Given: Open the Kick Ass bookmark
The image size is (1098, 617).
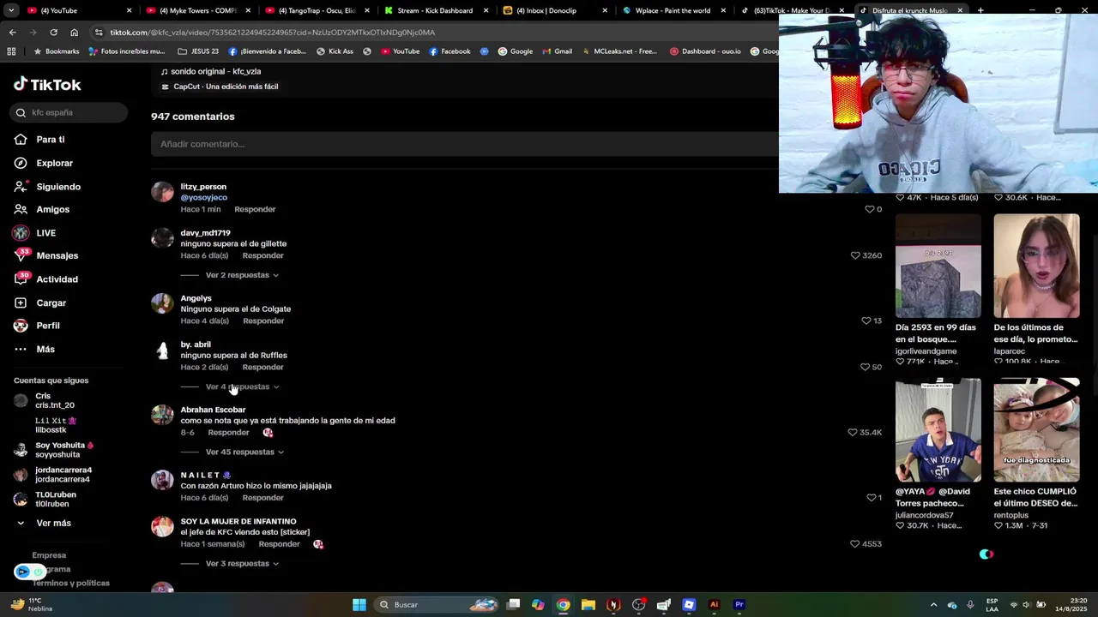Looking at the screenshot, I should [x=335, y=51].
